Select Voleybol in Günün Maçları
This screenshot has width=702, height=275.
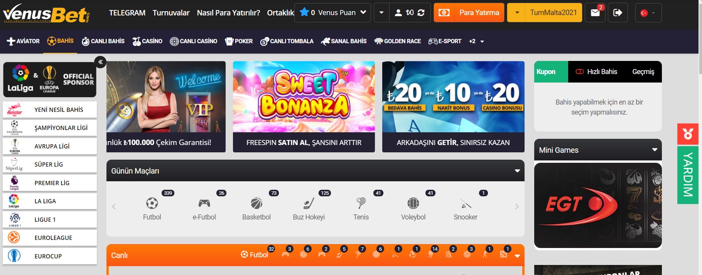tap(413, 209)
